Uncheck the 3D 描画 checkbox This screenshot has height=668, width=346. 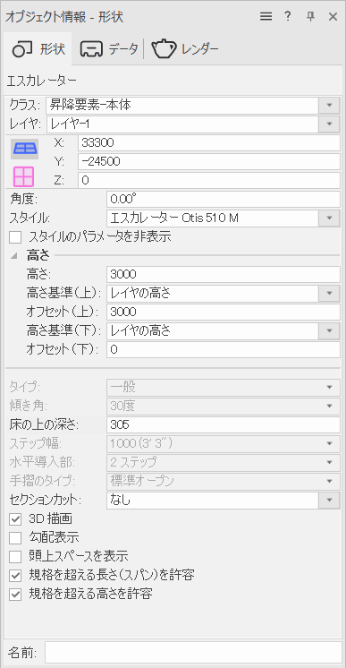tap(15, 519)
